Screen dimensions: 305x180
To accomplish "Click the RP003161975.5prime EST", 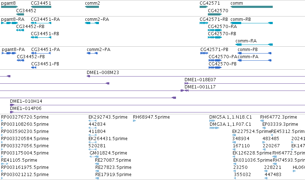I will click(x=25, y=167).
